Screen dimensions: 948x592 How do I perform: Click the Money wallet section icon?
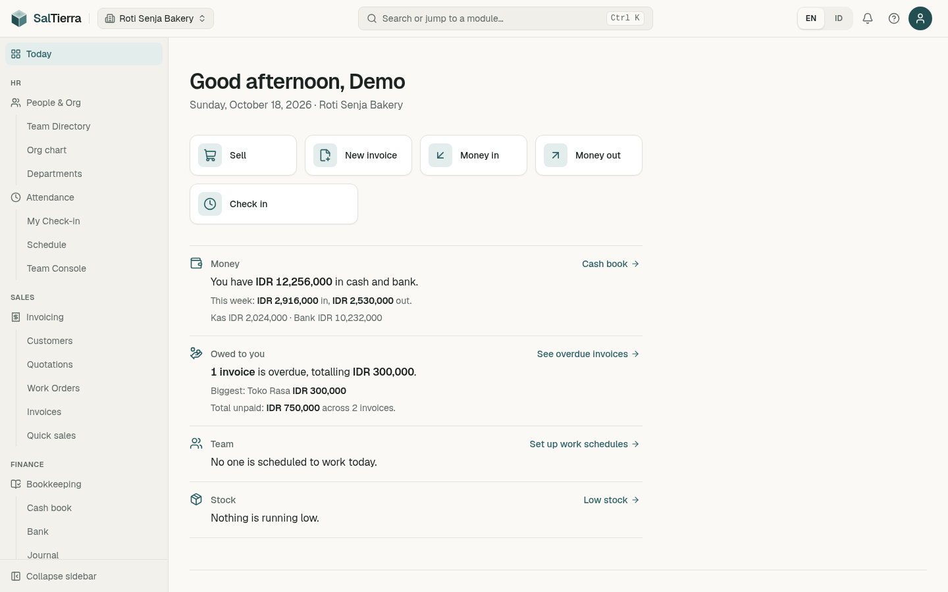click(x=196, y=263)
